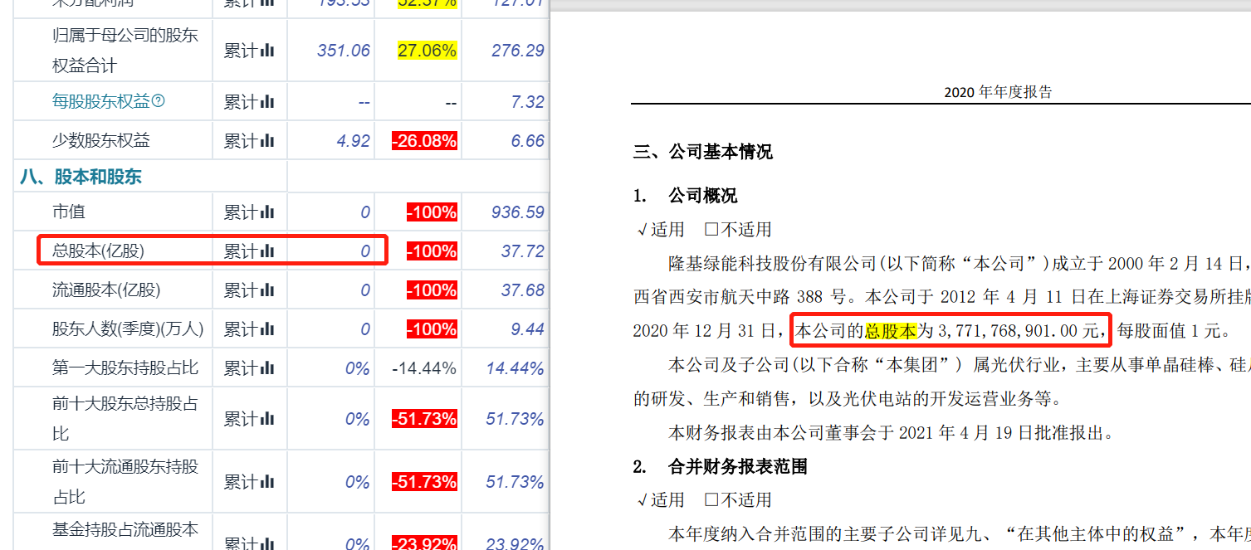Click the 累计 label in the 每股股东权益 row
Image resolution: width=1251 pixels, height=550 pixels.
pos(240,102)
